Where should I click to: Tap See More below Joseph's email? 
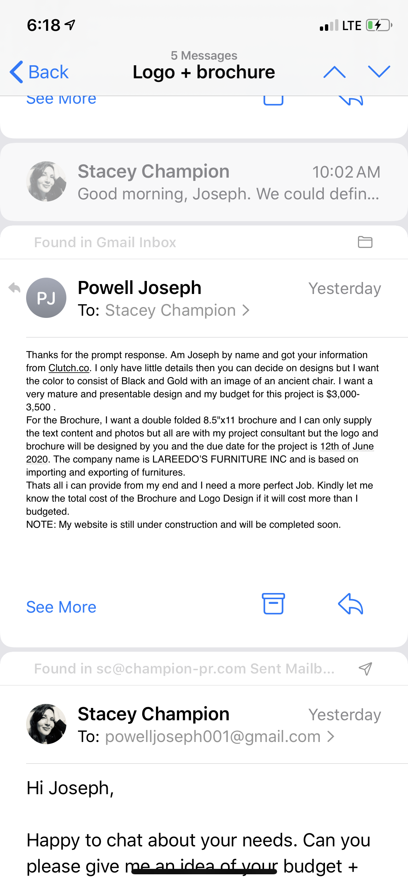pyautogui.click(x=61, y=607)
